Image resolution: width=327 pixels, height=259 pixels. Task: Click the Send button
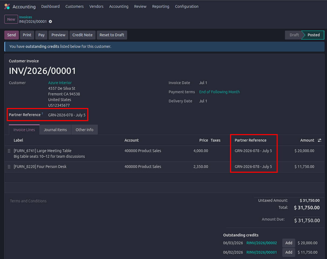pyautogui.click(x=12, y=35)
